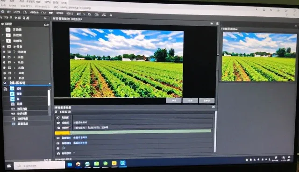Click the pale green part of the progress bar
The height and width of the screenshot is (172, 299).
[141, 131]
